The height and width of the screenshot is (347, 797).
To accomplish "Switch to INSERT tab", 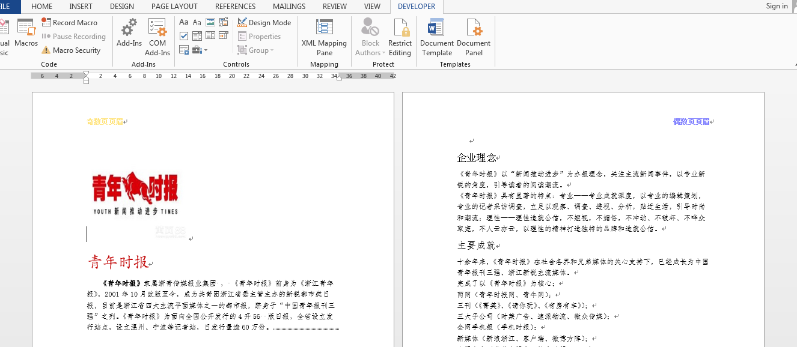I will coord(81,7).
